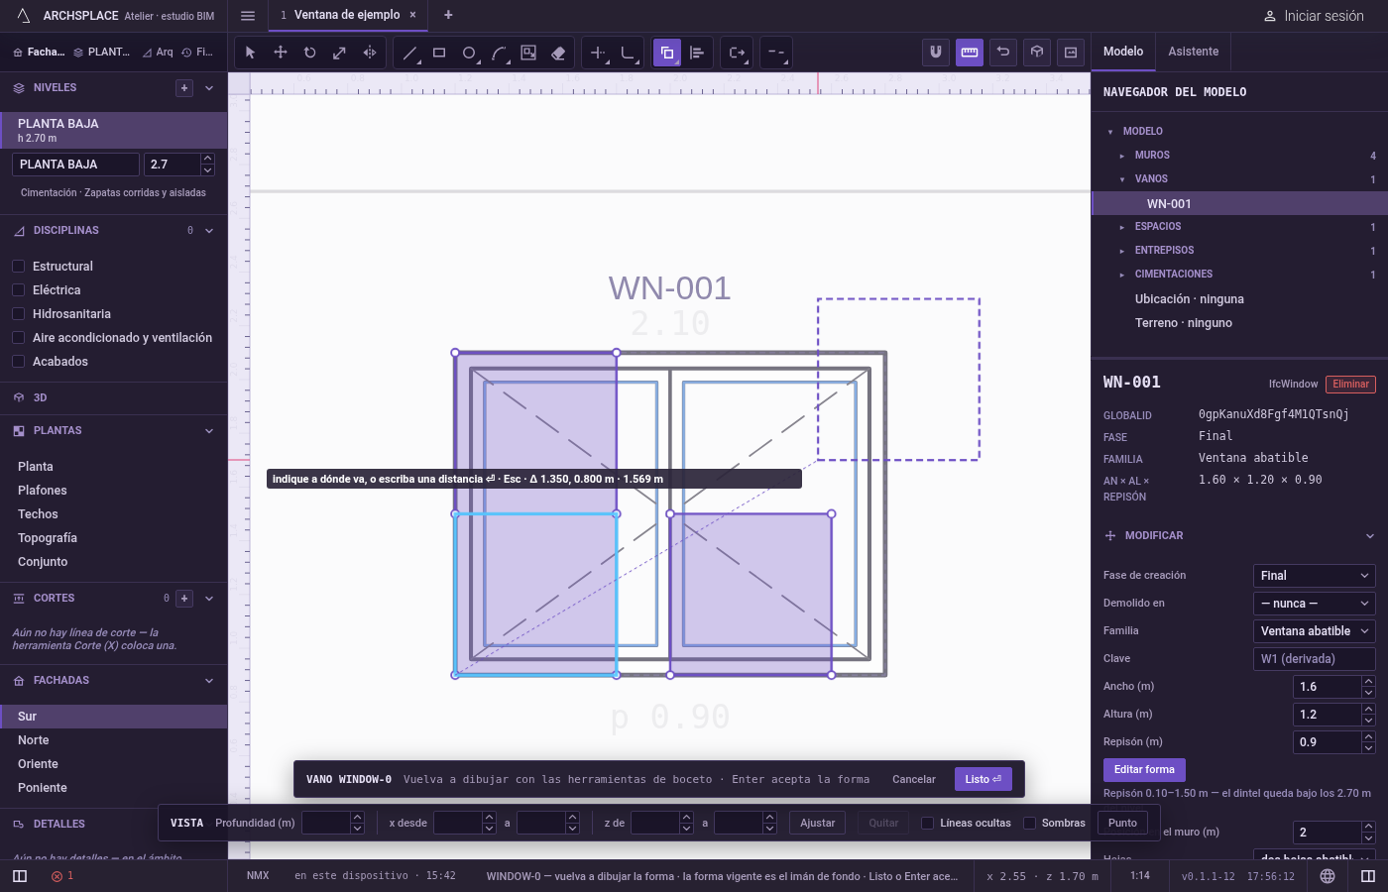
Task: Click the red Eliminar button
Action: [x=1351, y=384]
